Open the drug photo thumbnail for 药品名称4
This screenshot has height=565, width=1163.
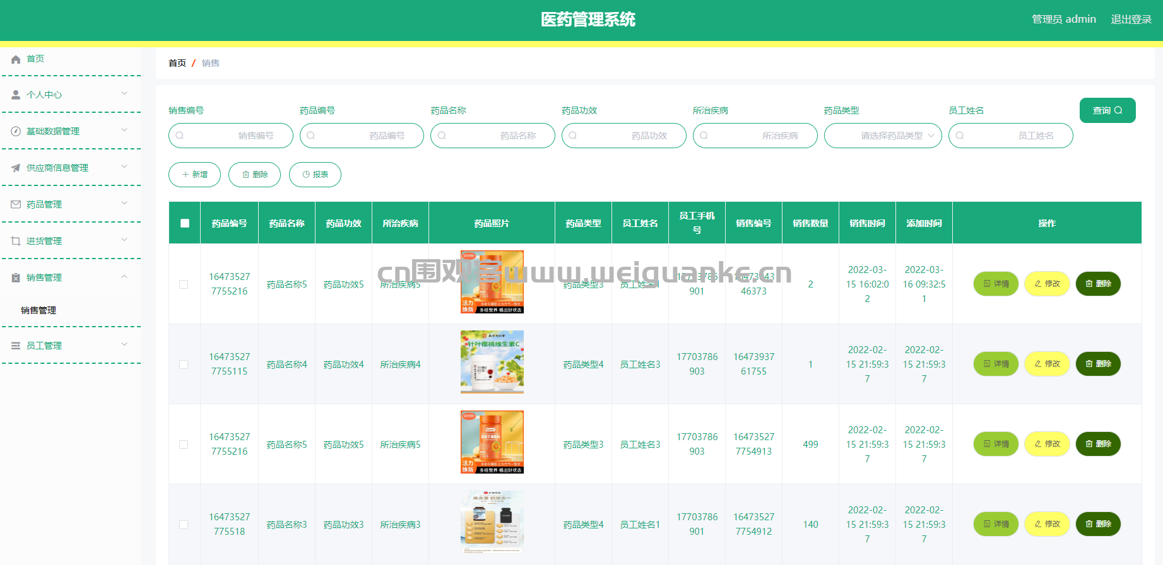point(492,362)
